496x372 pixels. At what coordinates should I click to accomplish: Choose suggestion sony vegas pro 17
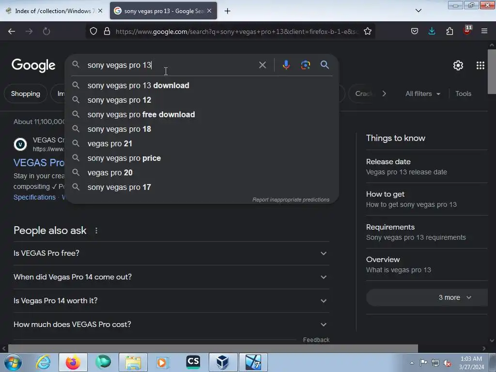(x=202, y=187)
